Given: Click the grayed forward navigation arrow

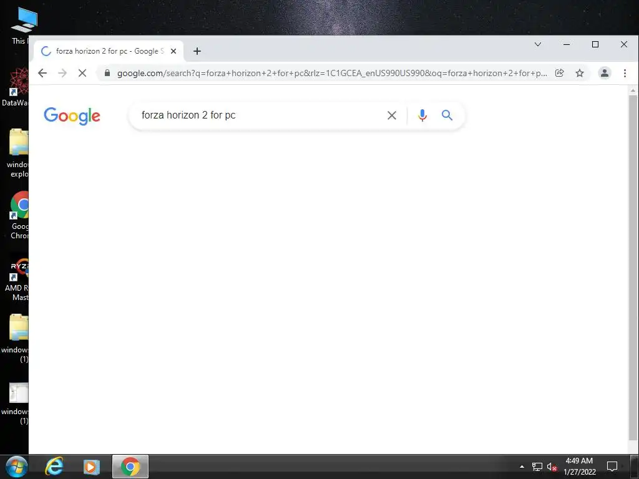Looking at the screenshot, I should click(62, 74).
